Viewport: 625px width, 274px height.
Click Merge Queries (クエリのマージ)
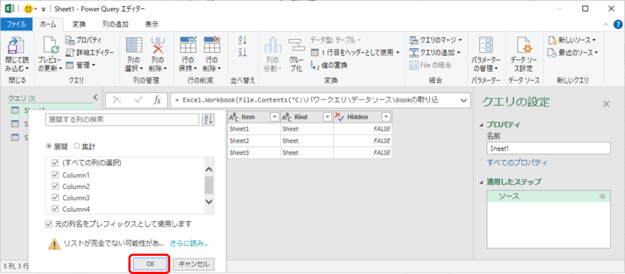[436, 40]
